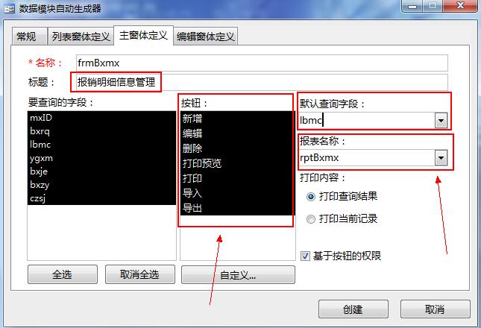Close the dialog window
Image resolution: width=481 pixels, height=328 pixels.
point(460,6)
